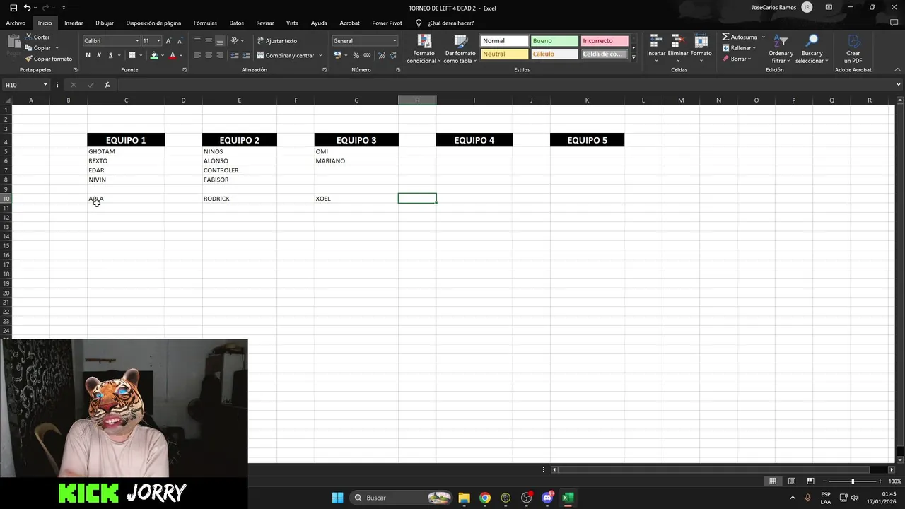Select the EQUIPO 4 header cell
Viewport: 905px width, 509px height.
click(474, 140)
